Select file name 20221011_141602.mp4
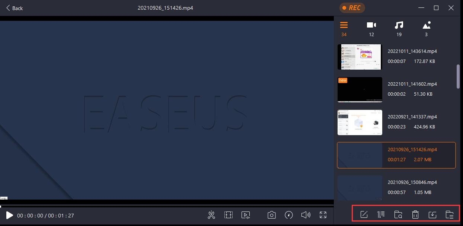This screenshot has width=463, height=226. (x=412, y=84)
